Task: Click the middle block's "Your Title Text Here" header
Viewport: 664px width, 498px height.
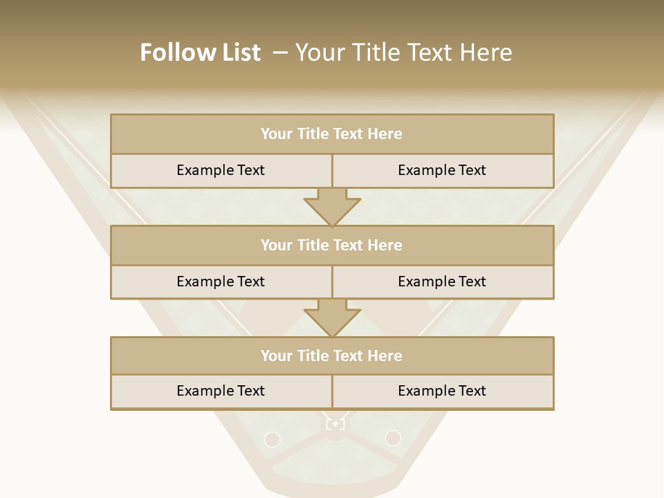Action: coord(331,246)
